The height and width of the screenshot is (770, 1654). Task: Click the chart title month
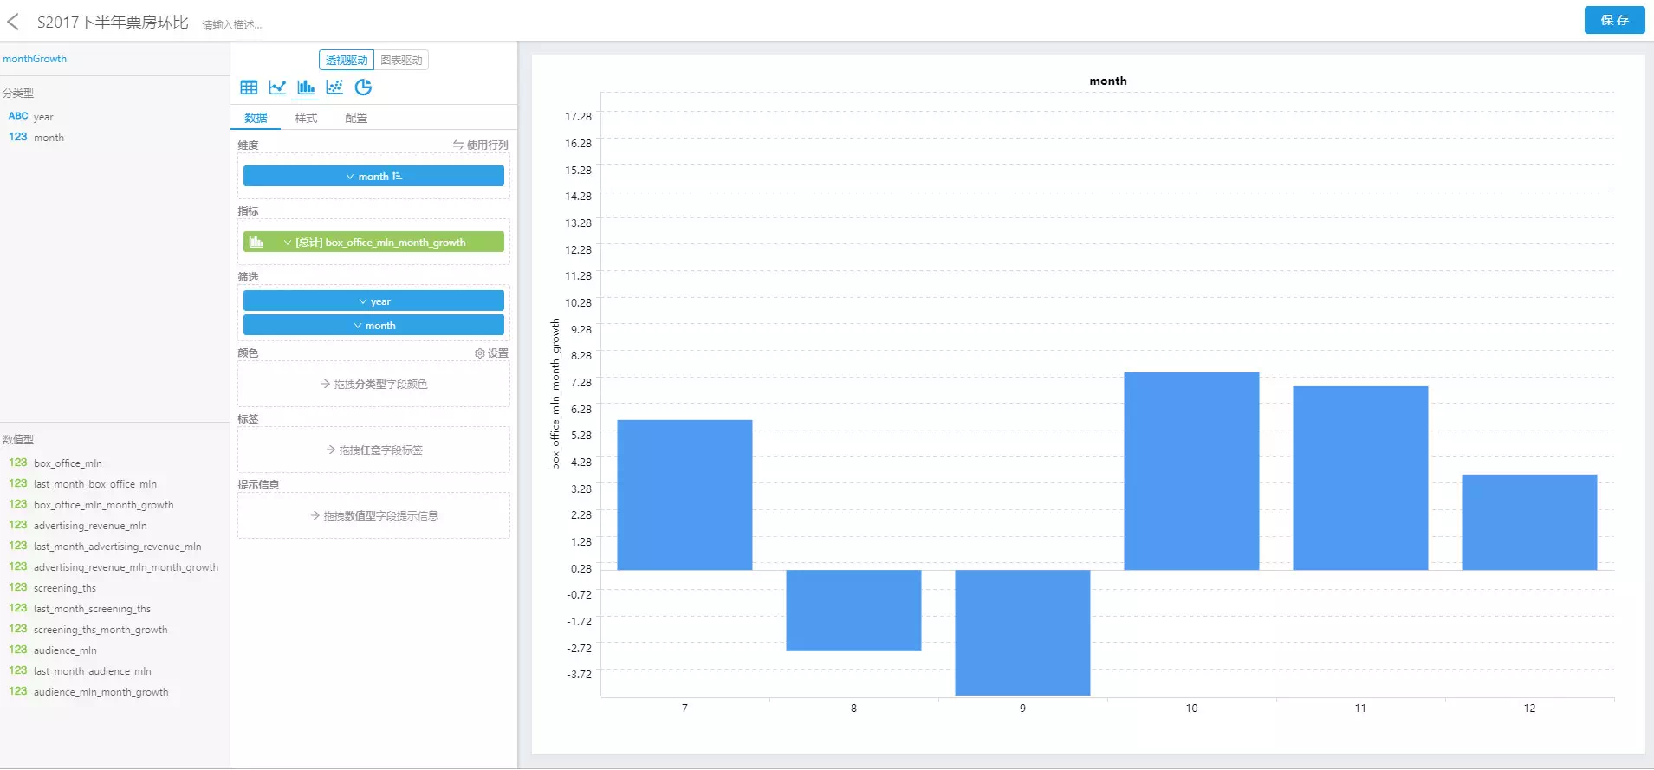pos(1108,81)
